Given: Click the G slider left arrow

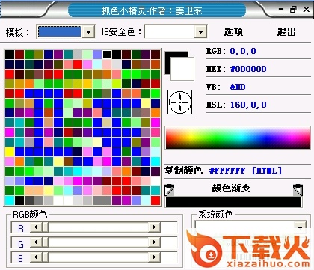Looking at the screenshot, I should click(x=36, y=242).
